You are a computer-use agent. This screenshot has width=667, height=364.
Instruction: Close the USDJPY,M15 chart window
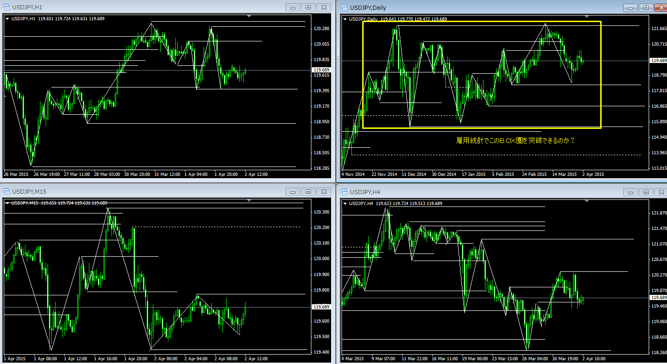pyautogui.click(x=323, y=191)
